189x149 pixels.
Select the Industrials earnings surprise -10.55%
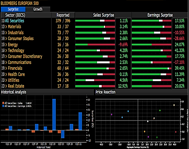click(179, 33)
